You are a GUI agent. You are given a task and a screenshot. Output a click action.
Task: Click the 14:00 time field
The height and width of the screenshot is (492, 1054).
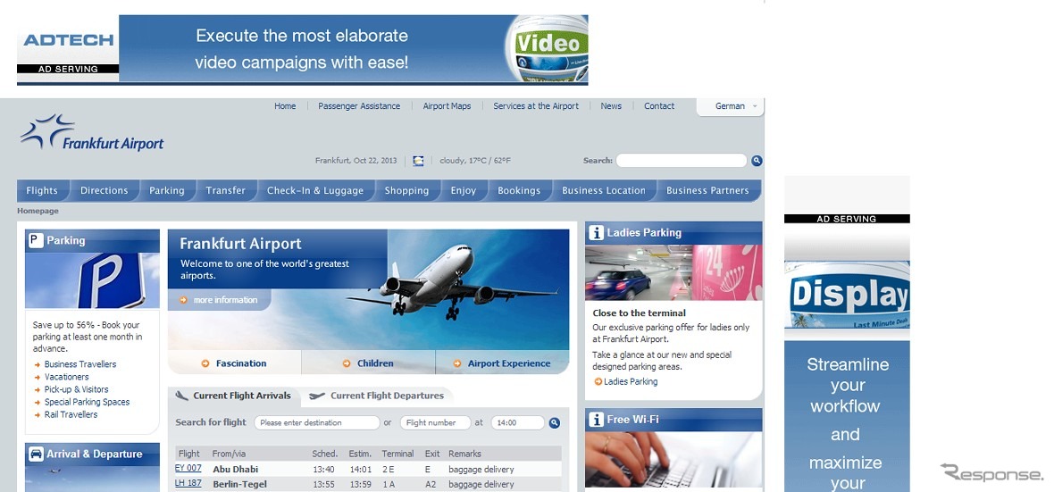click(517, 422)
